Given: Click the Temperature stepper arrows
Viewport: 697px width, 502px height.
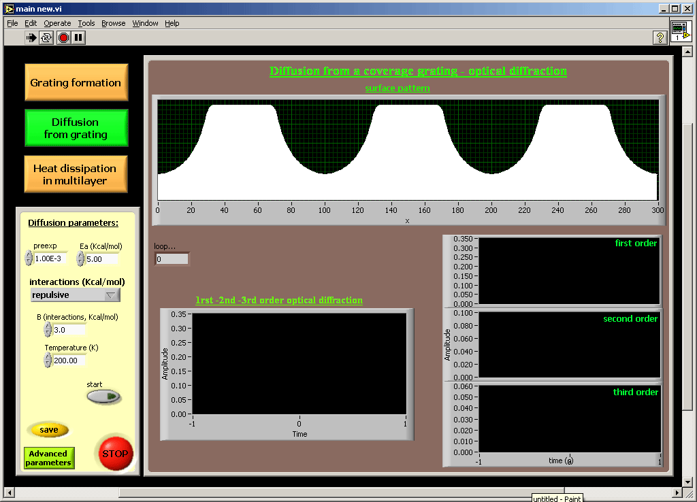Looking at the screenshot, I should coord(48,361).
